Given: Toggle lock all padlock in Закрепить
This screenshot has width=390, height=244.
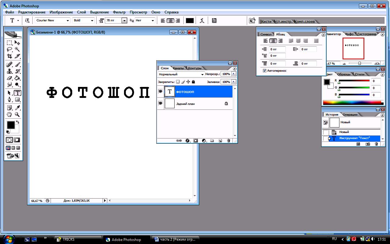Looking at the screenshot, I should coord(193,82).
